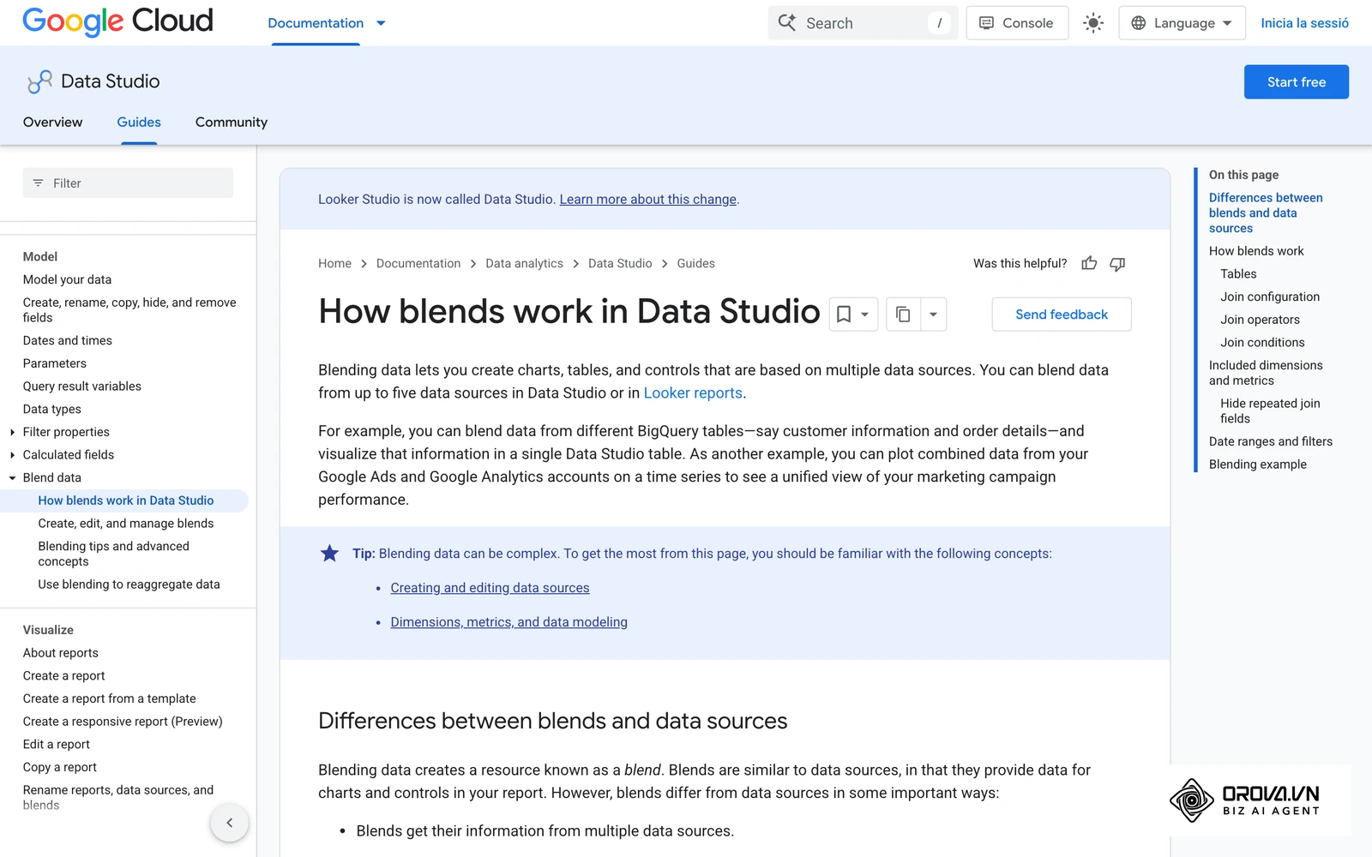Switch to the Community tab
Screen dimensions: 1372x857
coord(232,123)
